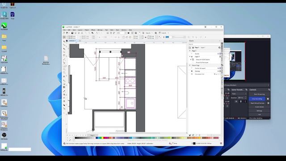
Task: Click the remove transition trash icon in OBS
Action: point(241,102)
